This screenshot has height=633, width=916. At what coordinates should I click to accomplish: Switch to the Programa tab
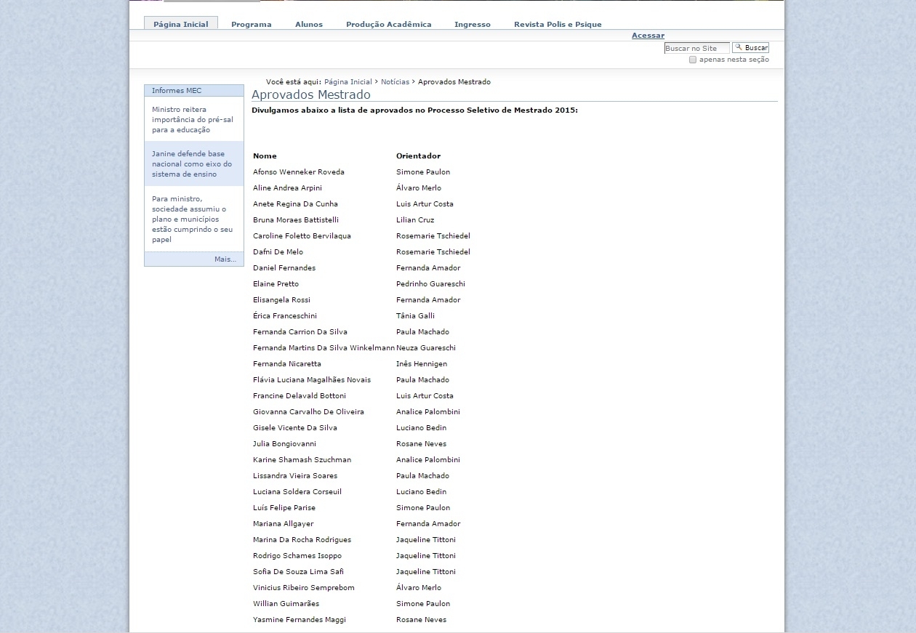point(251,25)
